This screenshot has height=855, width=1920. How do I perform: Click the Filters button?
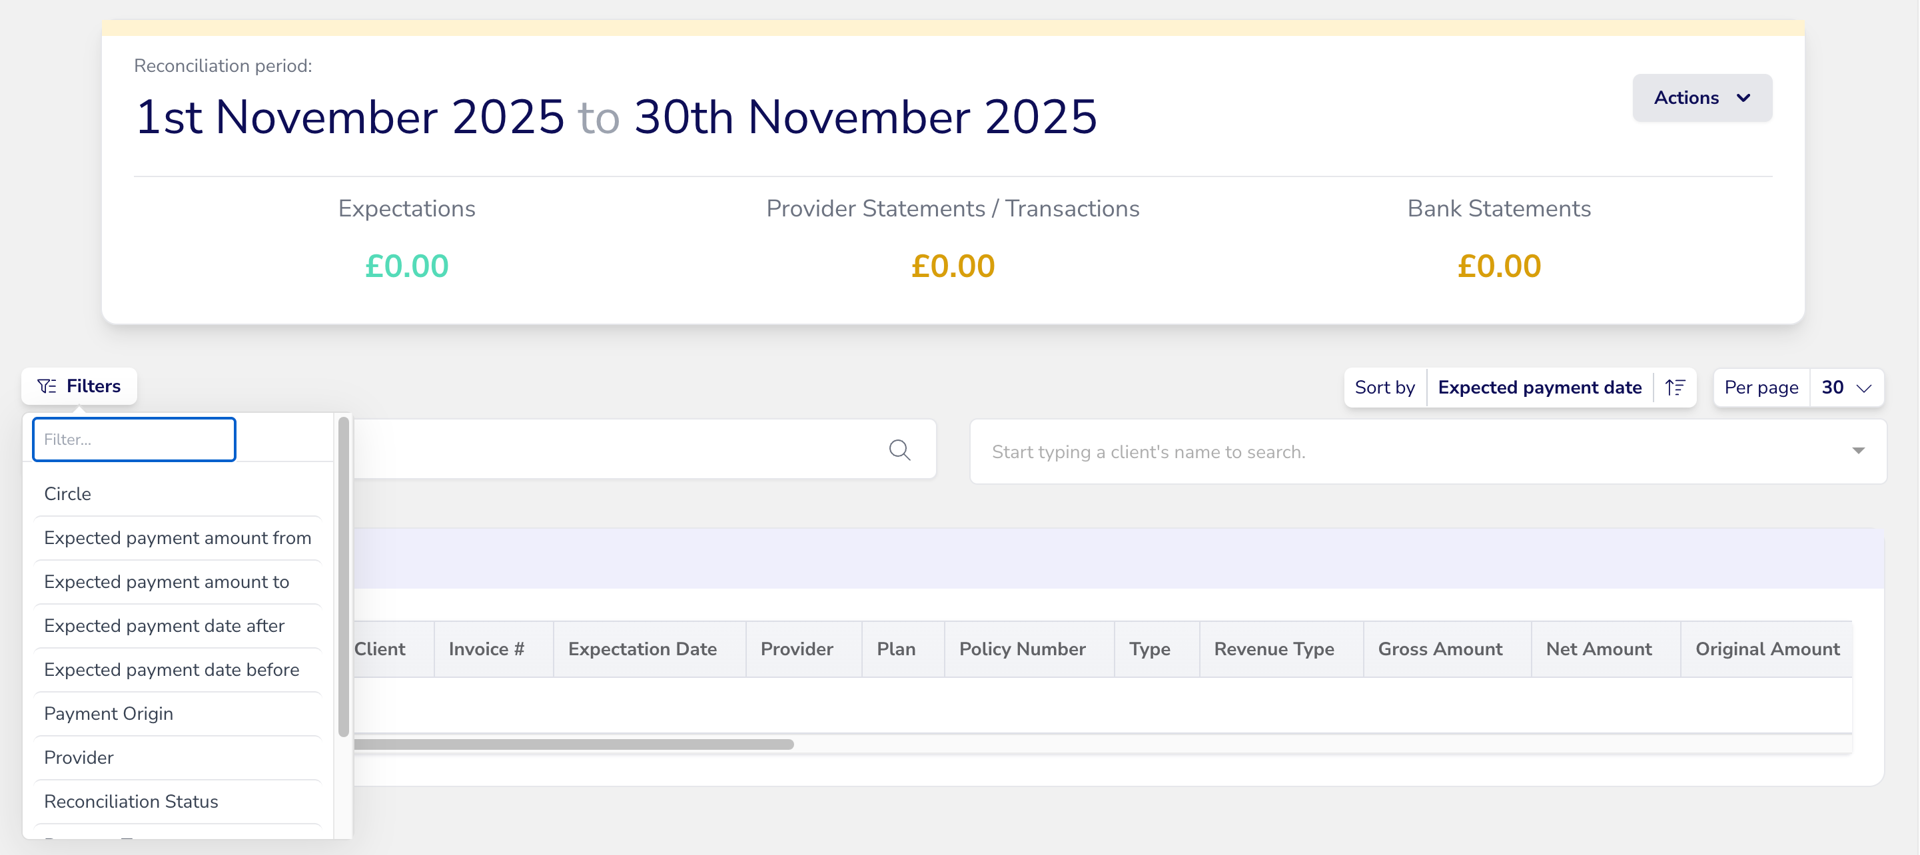click(x=79, y=386)
